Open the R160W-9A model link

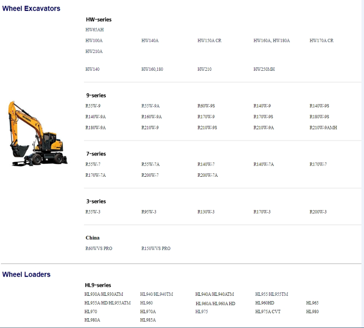(152, 116)
